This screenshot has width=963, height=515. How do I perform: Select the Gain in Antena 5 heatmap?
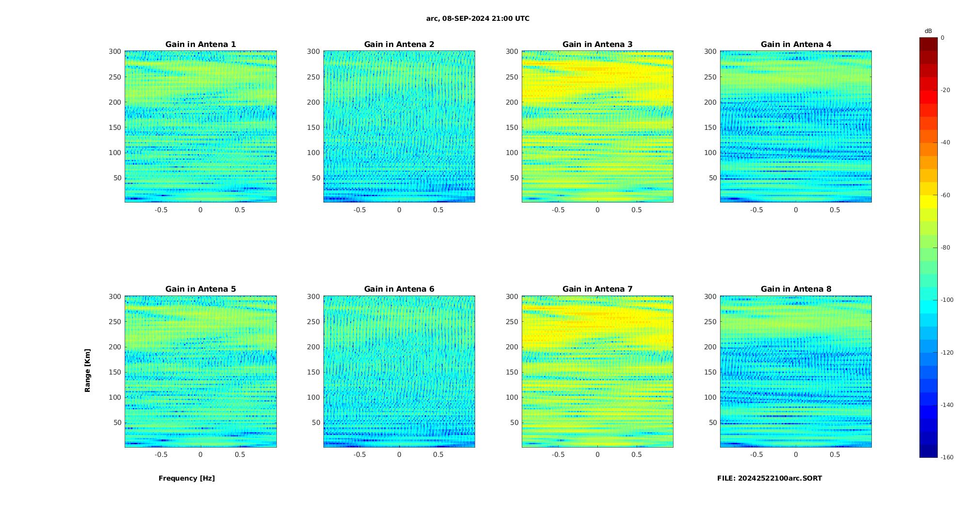coord(201,372)
